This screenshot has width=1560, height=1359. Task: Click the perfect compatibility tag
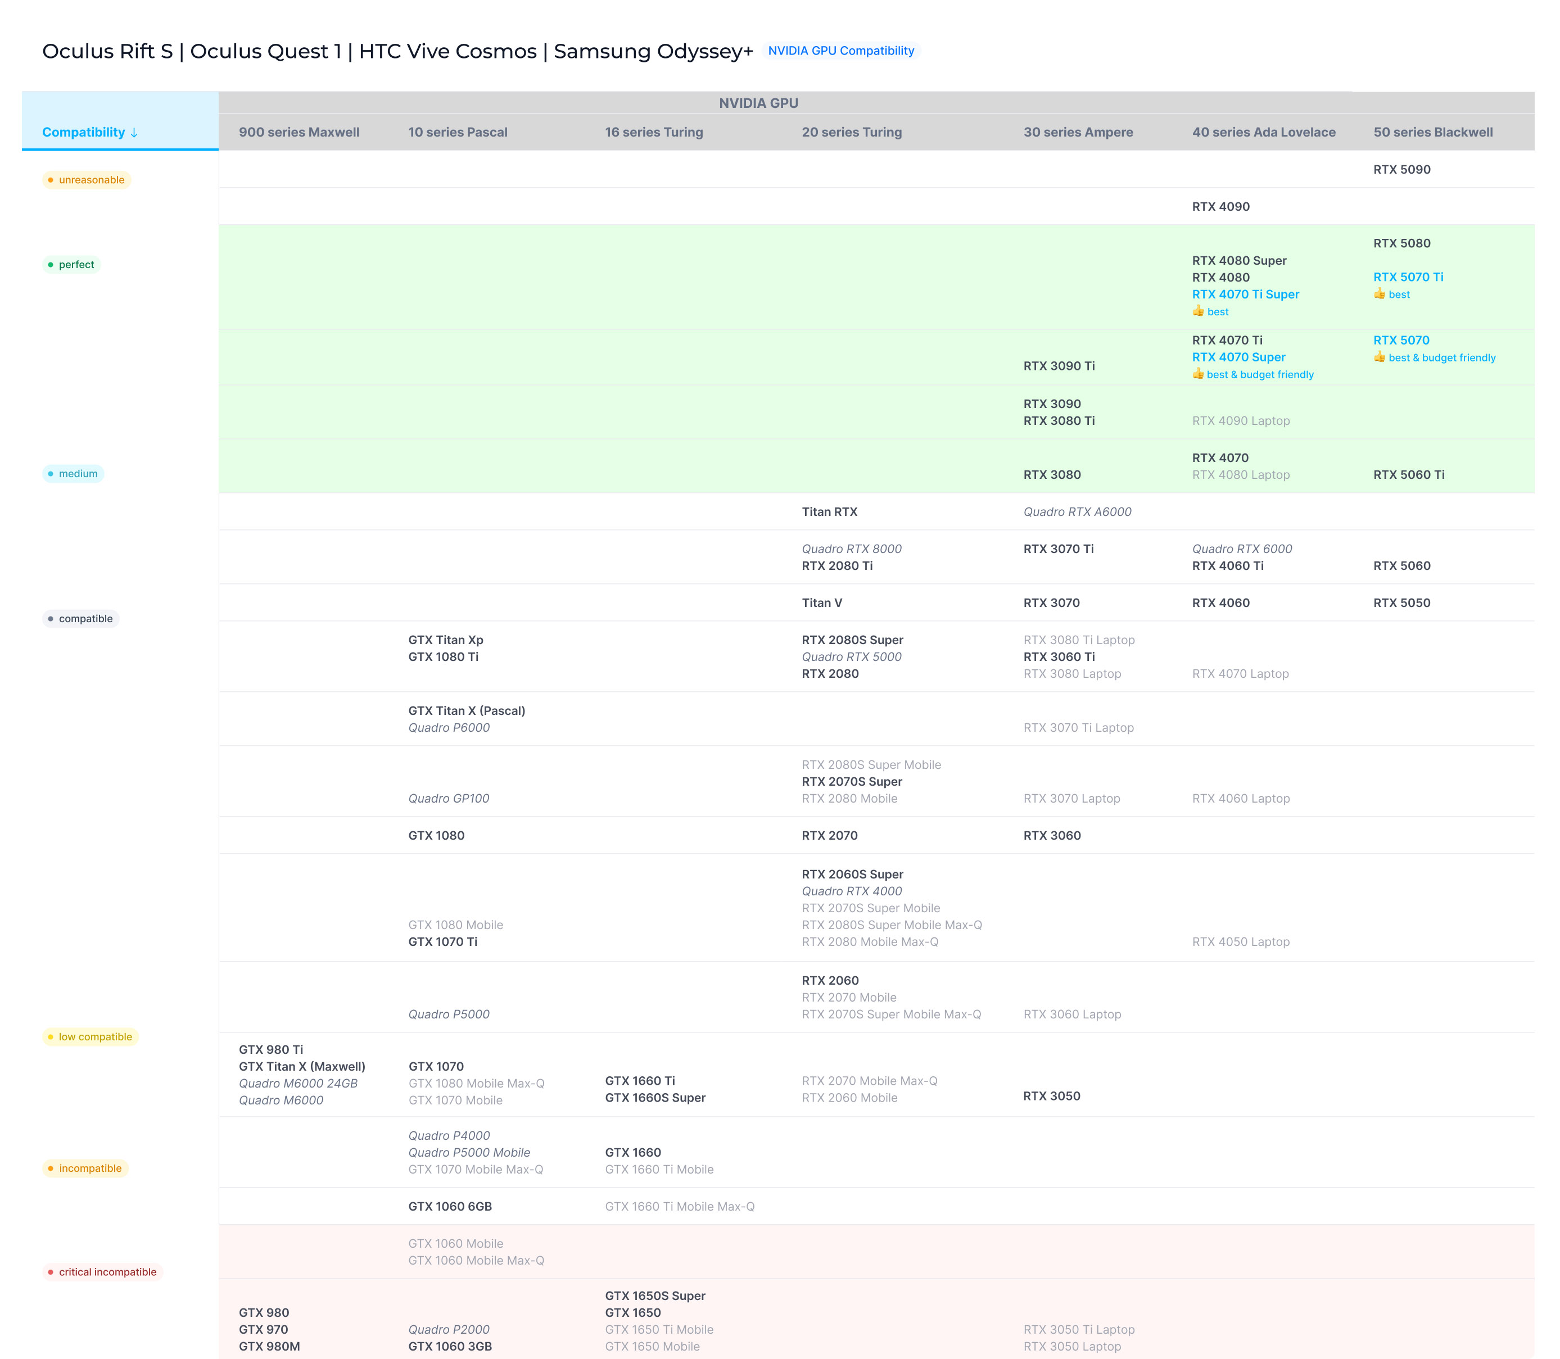pyautogui.click(x=71, y=265)
